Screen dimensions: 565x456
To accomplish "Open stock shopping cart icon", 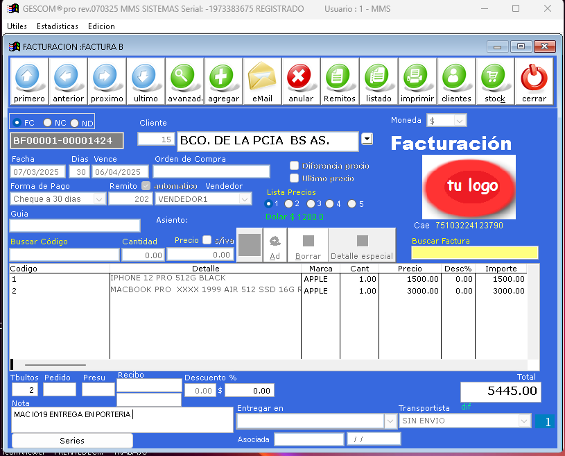I will (x=495, y=81).
